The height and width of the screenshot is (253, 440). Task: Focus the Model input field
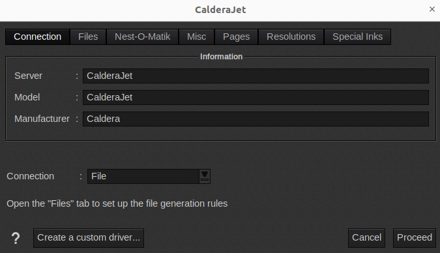click(256, 97)
